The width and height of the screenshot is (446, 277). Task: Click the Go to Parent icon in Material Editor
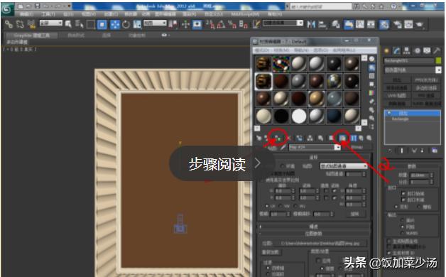pyautogui.click(x=361, y=138)
